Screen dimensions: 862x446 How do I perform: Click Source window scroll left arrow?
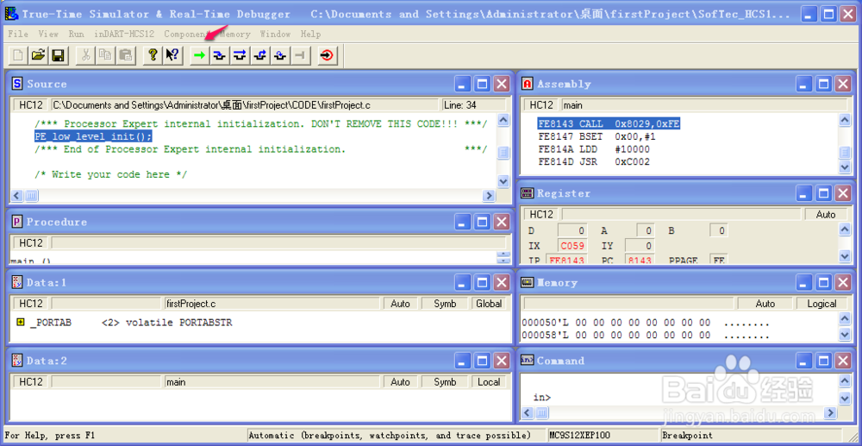coord(17,195)
